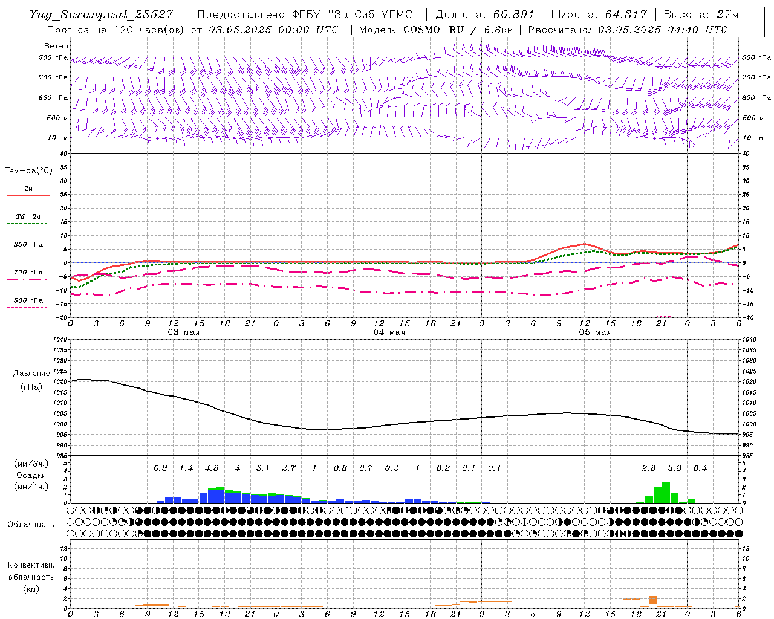Click the 3.8 precipitation total
The height and width of the screenshot is (619, 774).
(x=674, y=468)
